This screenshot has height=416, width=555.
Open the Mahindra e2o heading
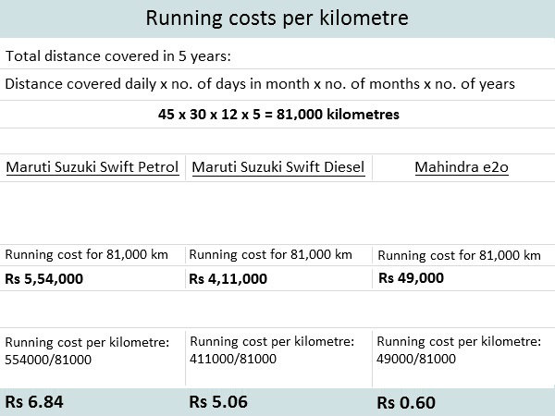462,167
